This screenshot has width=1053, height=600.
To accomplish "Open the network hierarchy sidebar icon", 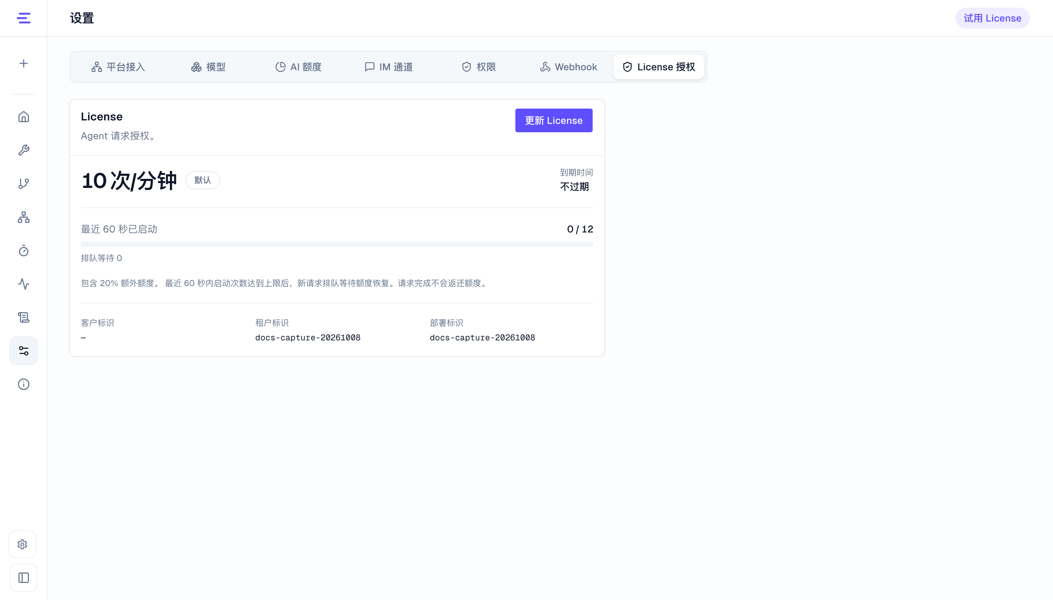I will (23, 217).
